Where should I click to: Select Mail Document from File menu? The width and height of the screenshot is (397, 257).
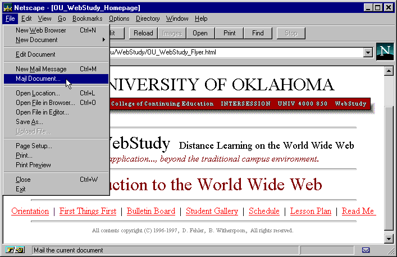pyautogui.click(x=56, y=79)
